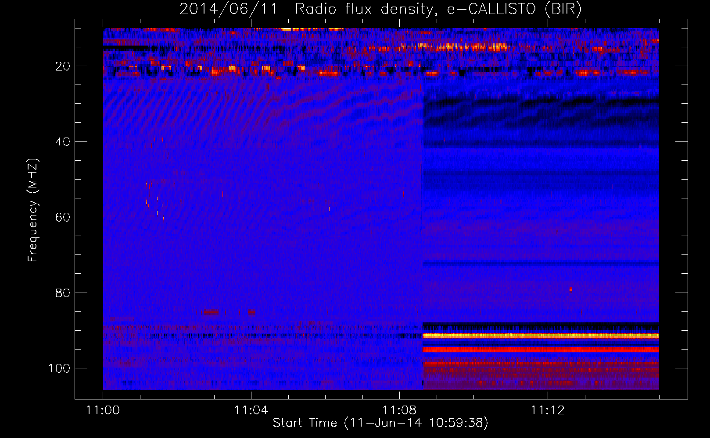The image size is (710, 438).
Task: Click the small red spot near 79 MHz
Action: pos(570,290)
